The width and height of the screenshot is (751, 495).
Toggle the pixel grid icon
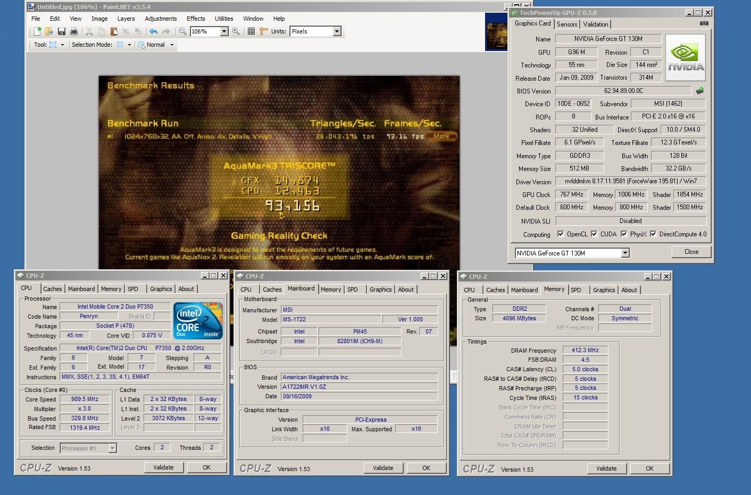(x=251, y=31)
